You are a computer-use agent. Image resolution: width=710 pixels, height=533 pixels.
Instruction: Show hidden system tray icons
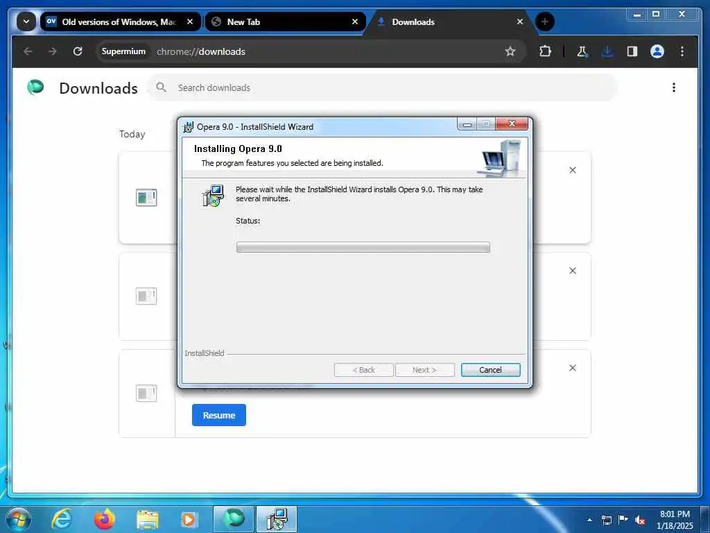tap(589, 520)
